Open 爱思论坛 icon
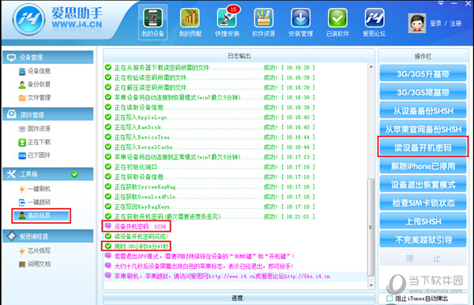Image resolution: width=474 pixels, height=305 pixels. [x=374, y=22]
